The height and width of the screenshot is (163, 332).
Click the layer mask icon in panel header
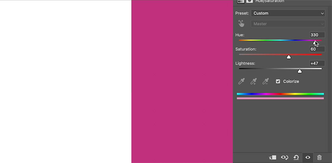250,1
